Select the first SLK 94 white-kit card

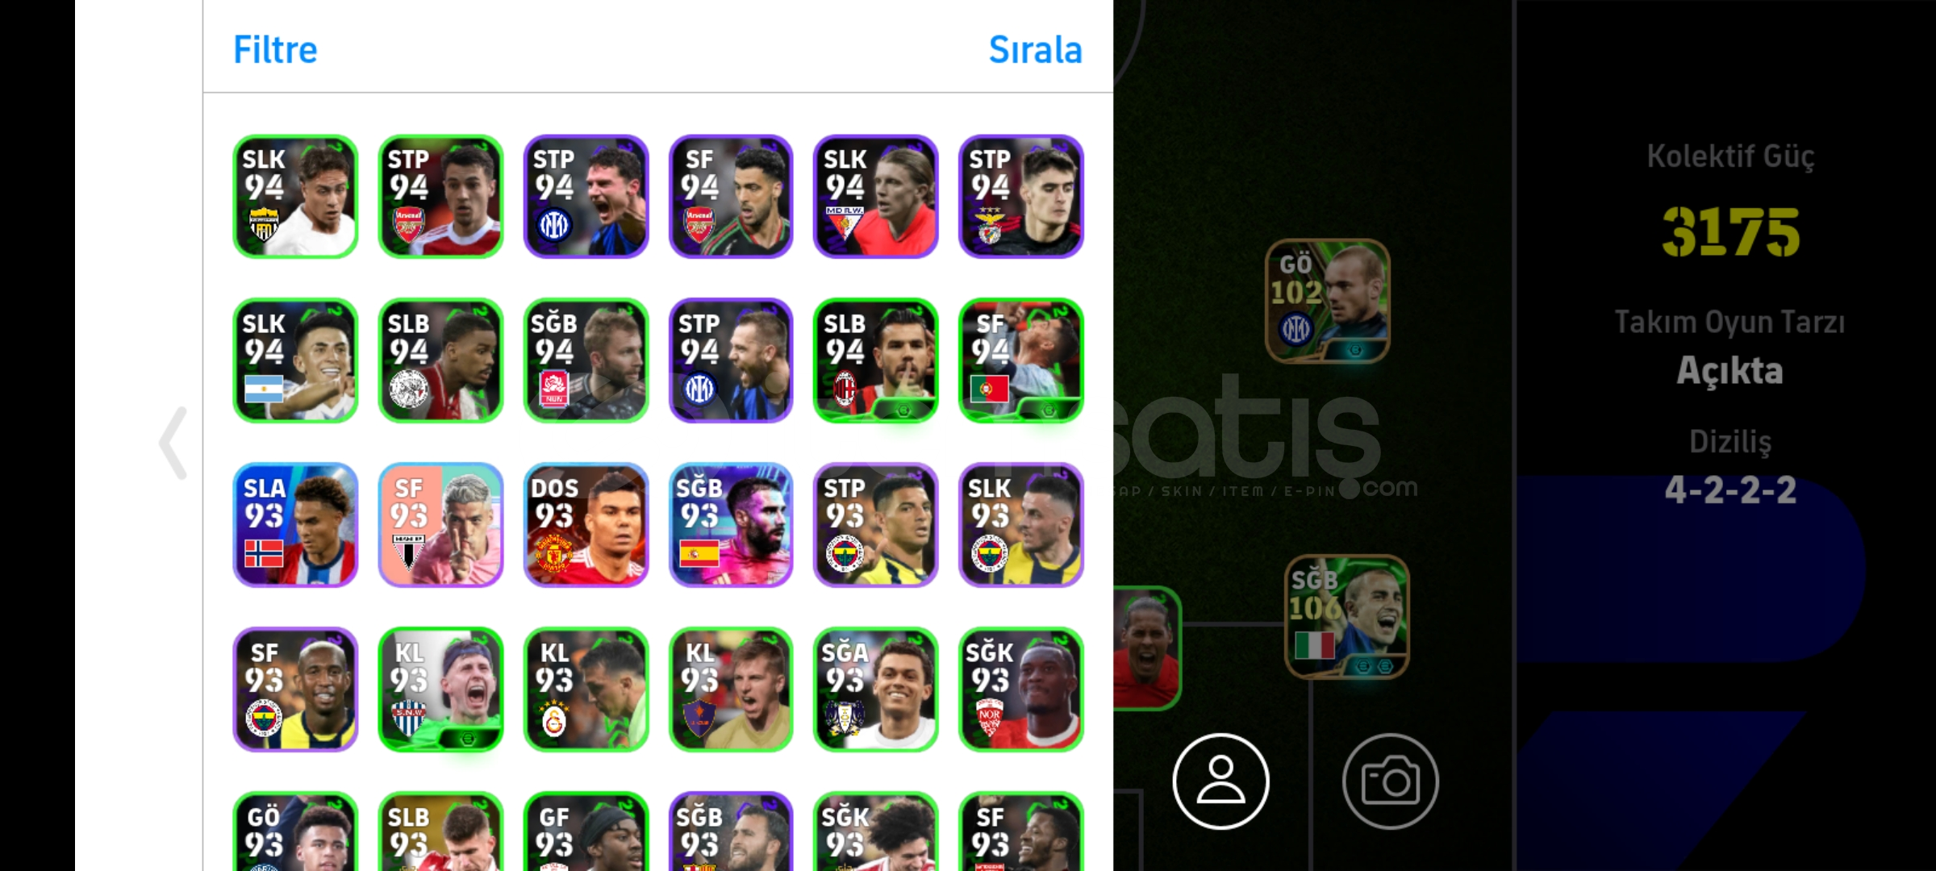coord(295,196)
